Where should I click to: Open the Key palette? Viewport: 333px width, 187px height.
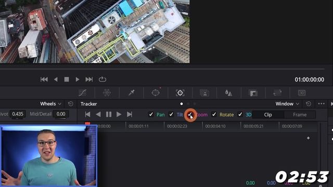pos(253,93)
